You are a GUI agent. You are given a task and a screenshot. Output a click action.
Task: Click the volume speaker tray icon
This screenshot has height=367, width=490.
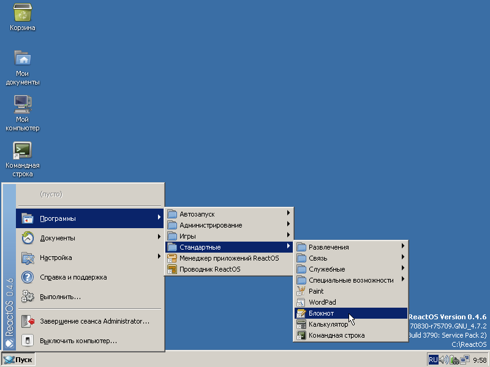[443, 360]
